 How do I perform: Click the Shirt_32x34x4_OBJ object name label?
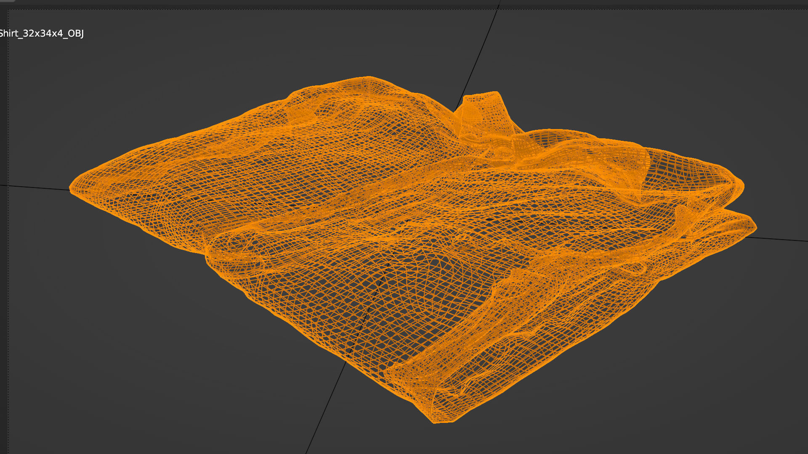pyautogui.click(x=41, y=34)
